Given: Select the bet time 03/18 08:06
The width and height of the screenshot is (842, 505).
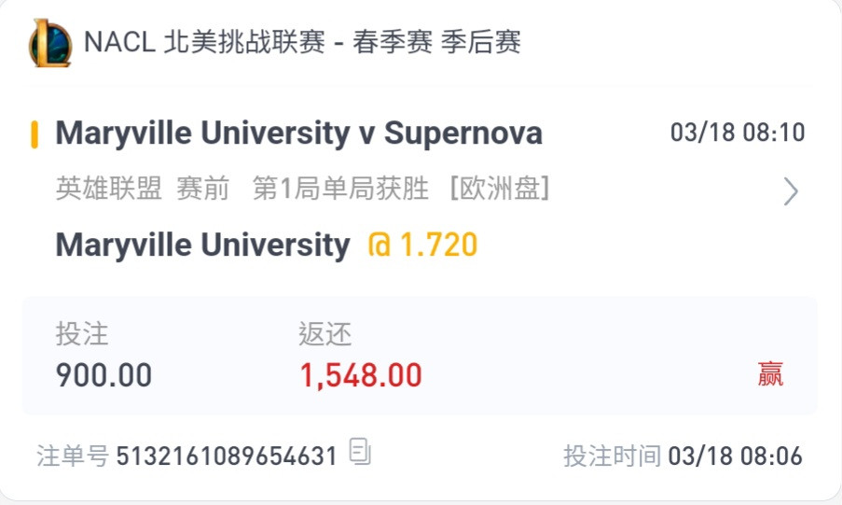Looking at the screenshot, I should [x=735, y=456].
